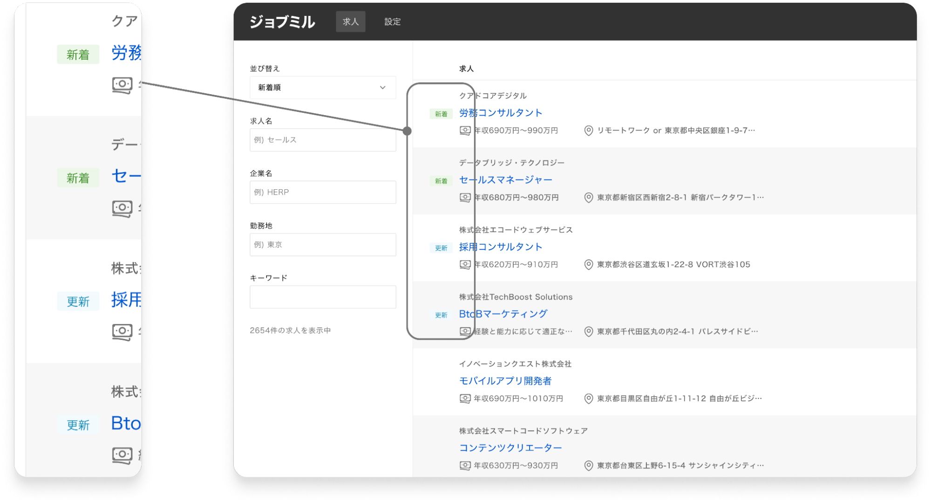Click salary text 年収690万円〜990万円

tap(516, 131)
